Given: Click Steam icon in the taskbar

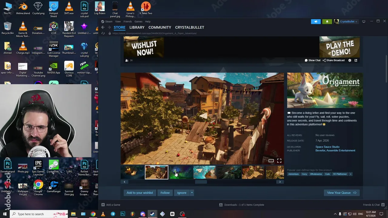Looking at the screenshot, I should tap(152, 214).
